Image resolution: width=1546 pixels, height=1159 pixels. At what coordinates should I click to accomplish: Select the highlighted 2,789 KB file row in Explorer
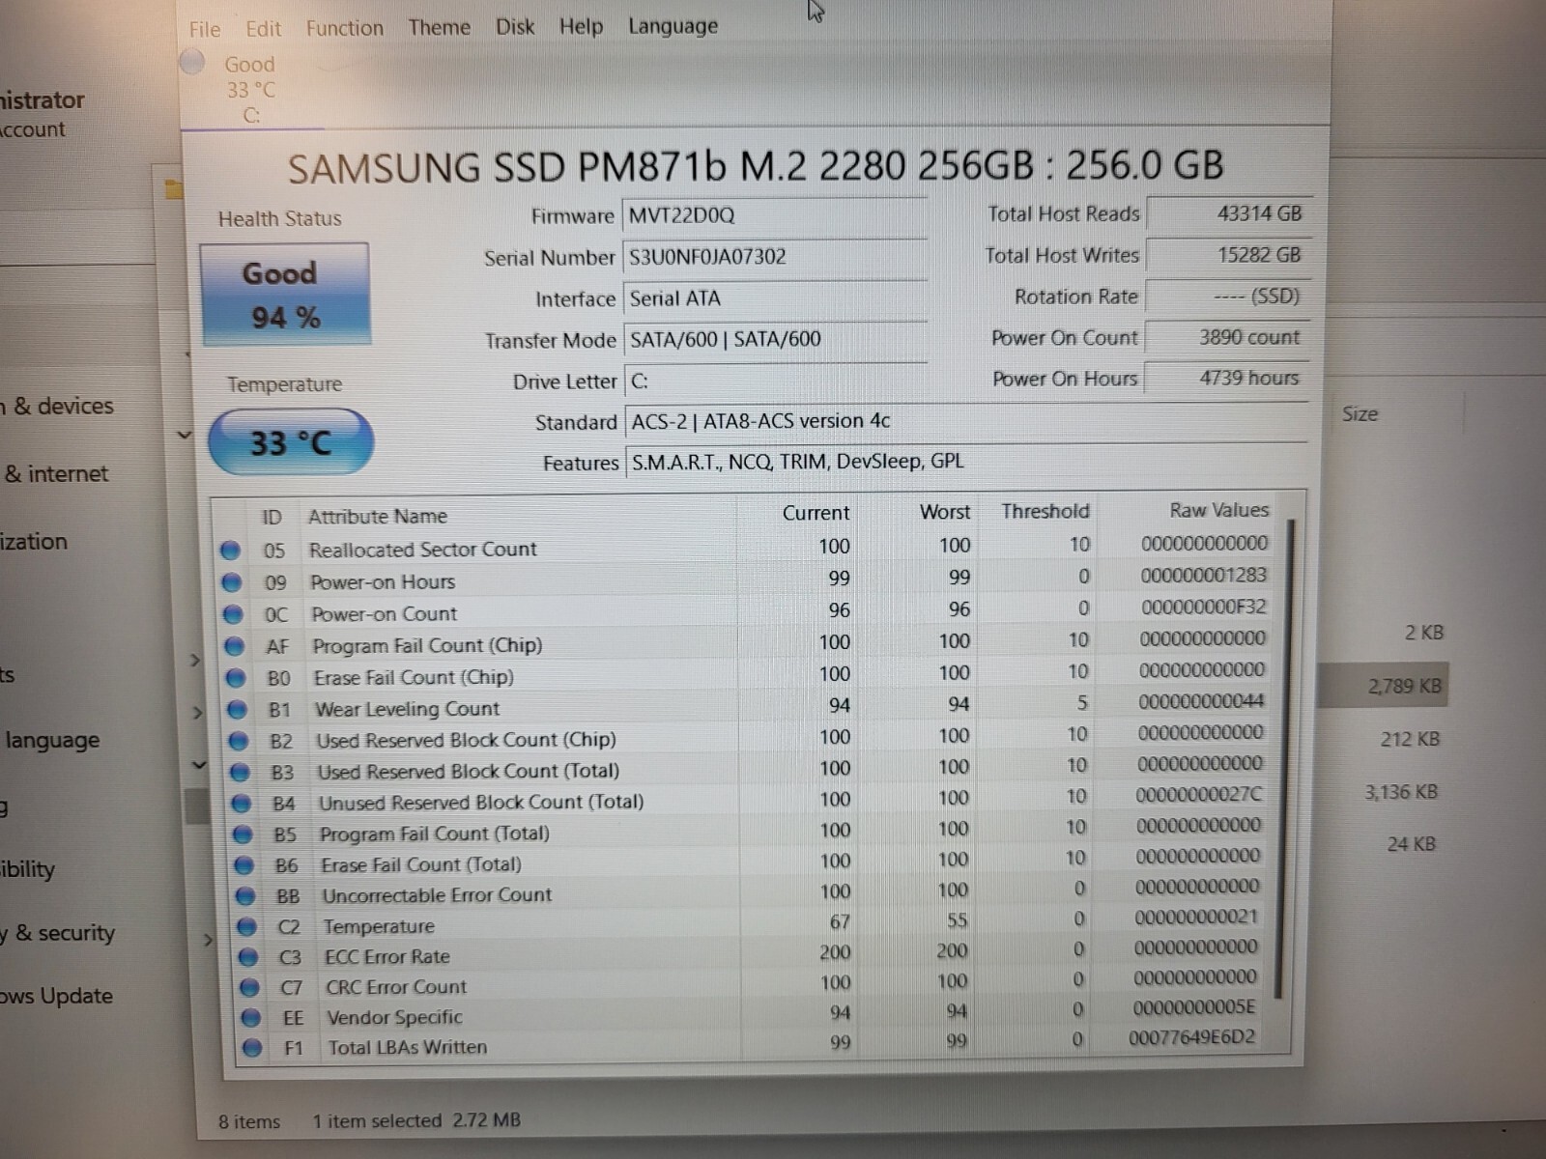1384,686
